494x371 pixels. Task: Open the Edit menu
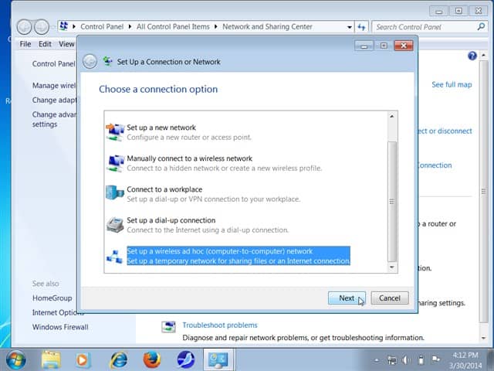click(x=46, y=44)
